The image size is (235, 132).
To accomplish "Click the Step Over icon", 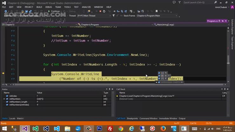I will [x=122, y=11].
